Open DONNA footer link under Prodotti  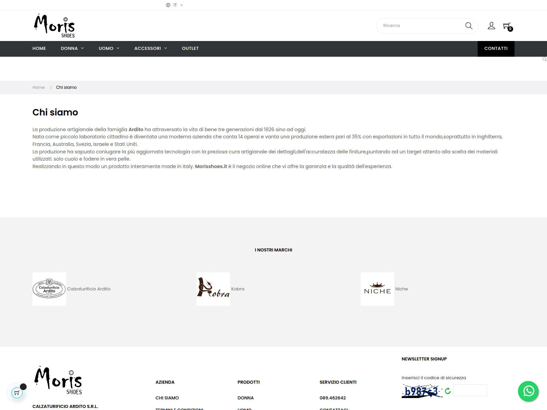tap(246, 398)
